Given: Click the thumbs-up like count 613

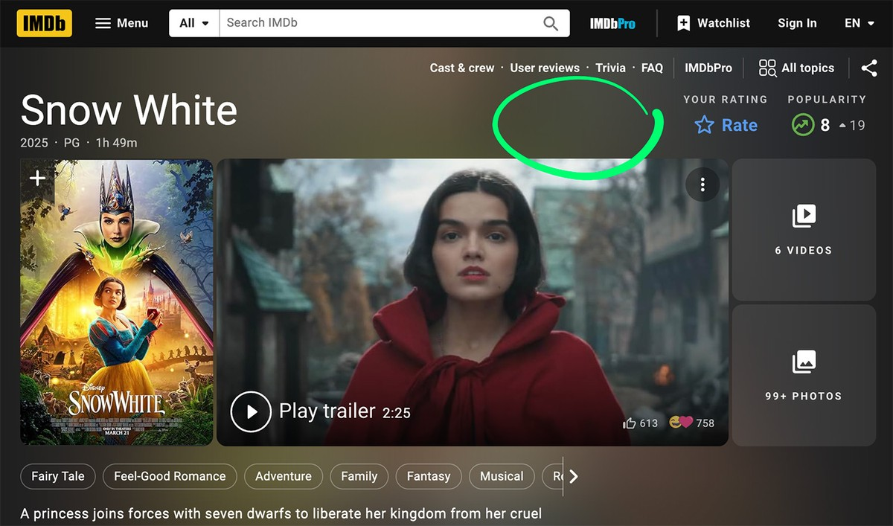Looking at the screenshot, I should (x=640, y=423).
